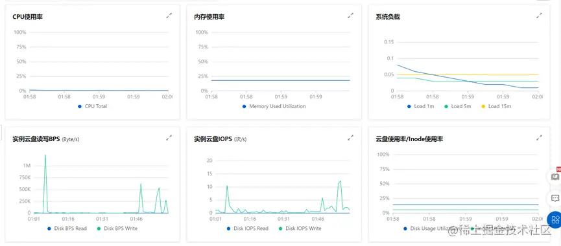Open the floating icon with red NEW badge
Image resolution: width=561 pixels, height=246 pixels.
pos(555,176)
